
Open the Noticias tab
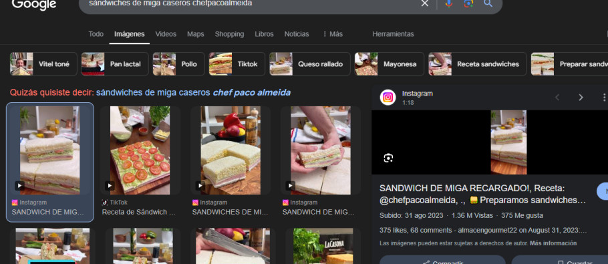tap(297, 34)
